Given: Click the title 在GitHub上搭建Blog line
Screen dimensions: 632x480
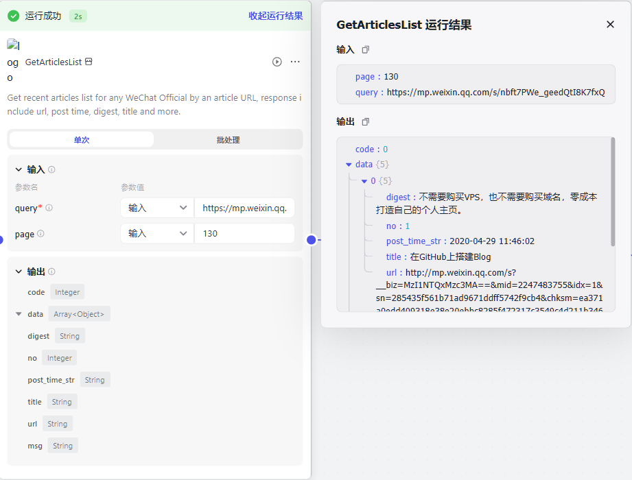Looking at the screenshot, I should click(438, 257).
